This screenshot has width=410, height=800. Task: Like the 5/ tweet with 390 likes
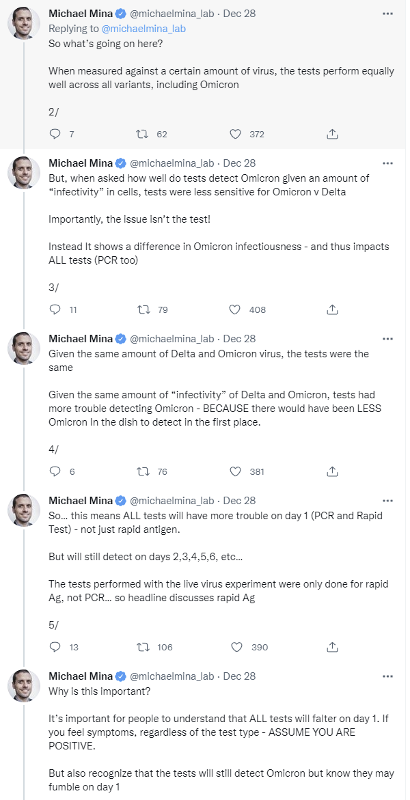click(x=236, y=647)
